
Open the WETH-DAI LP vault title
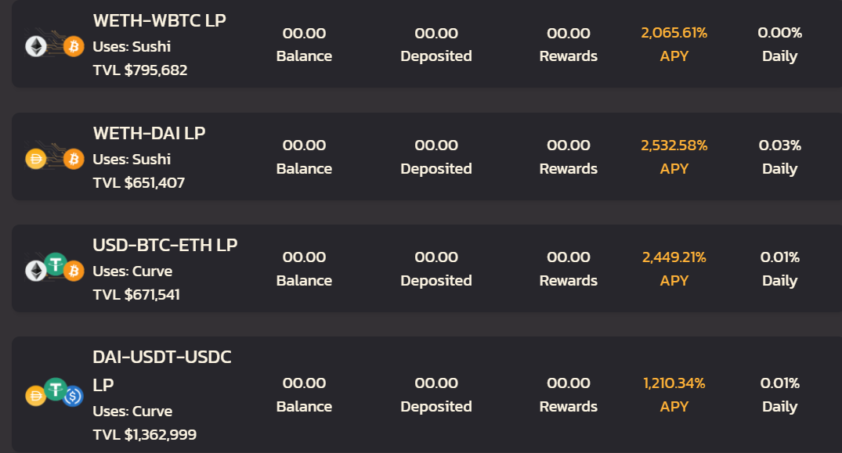tap(150, 133)
